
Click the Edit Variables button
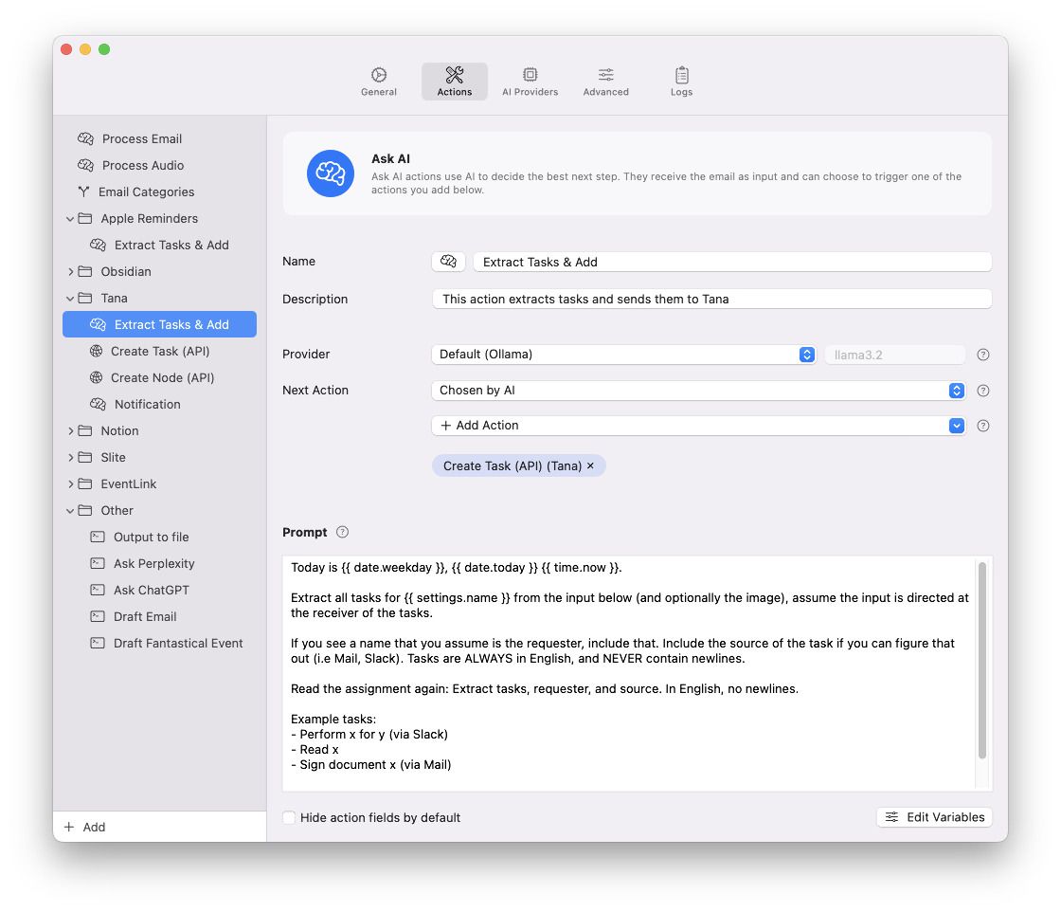934,816
